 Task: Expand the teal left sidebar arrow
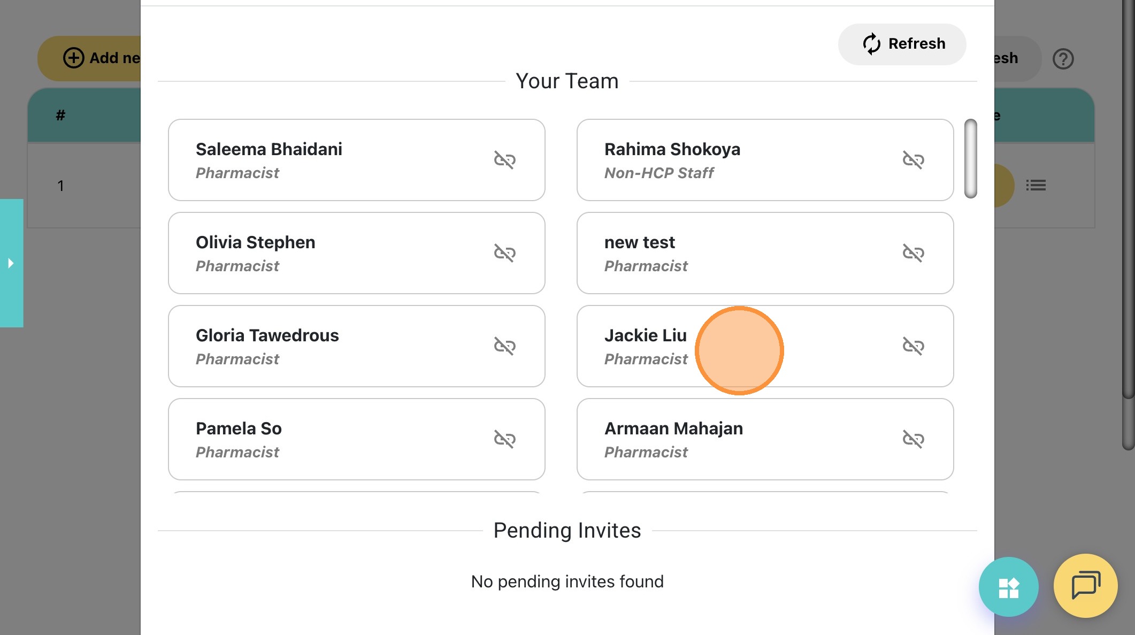[x=11, y=263]
